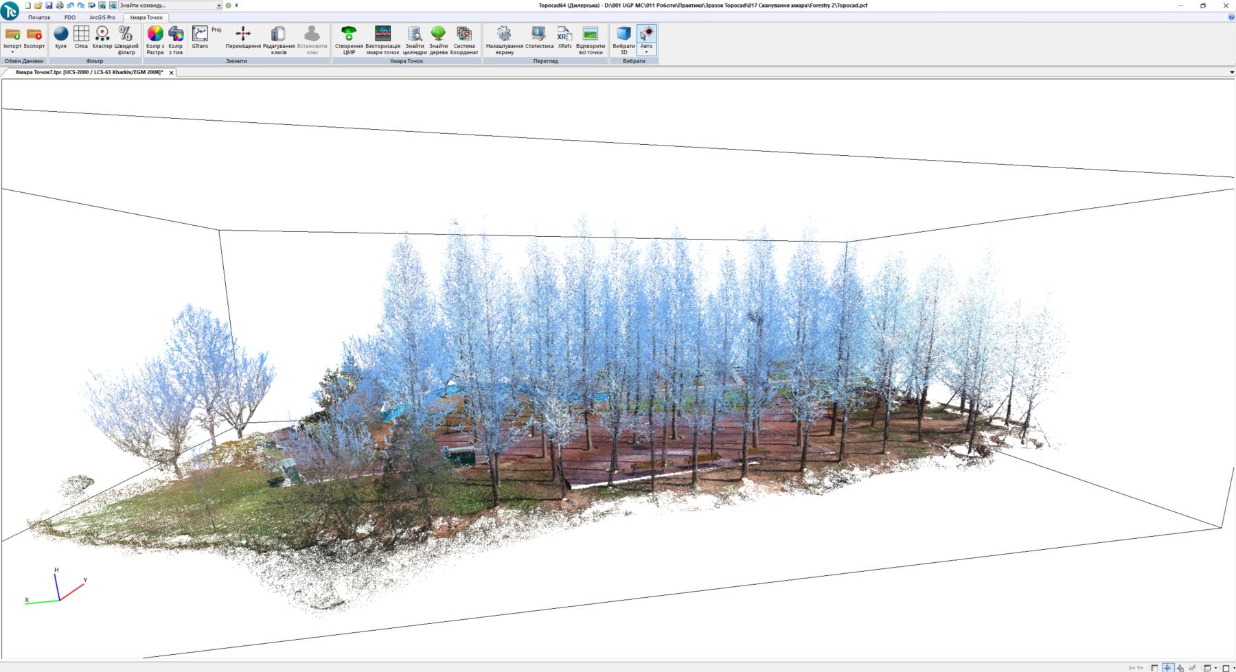Click the Знайти дерева tree icon
The image size is (1236, 672).
pyautogui.click(x=438, y=39)
